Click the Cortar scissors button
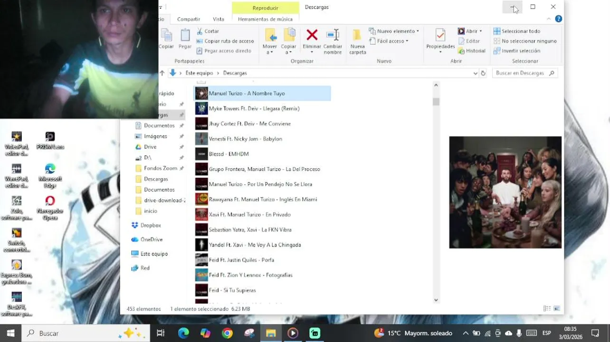Image resolution: width=610 pixels, height=342 pixels. tap(208, 31)
